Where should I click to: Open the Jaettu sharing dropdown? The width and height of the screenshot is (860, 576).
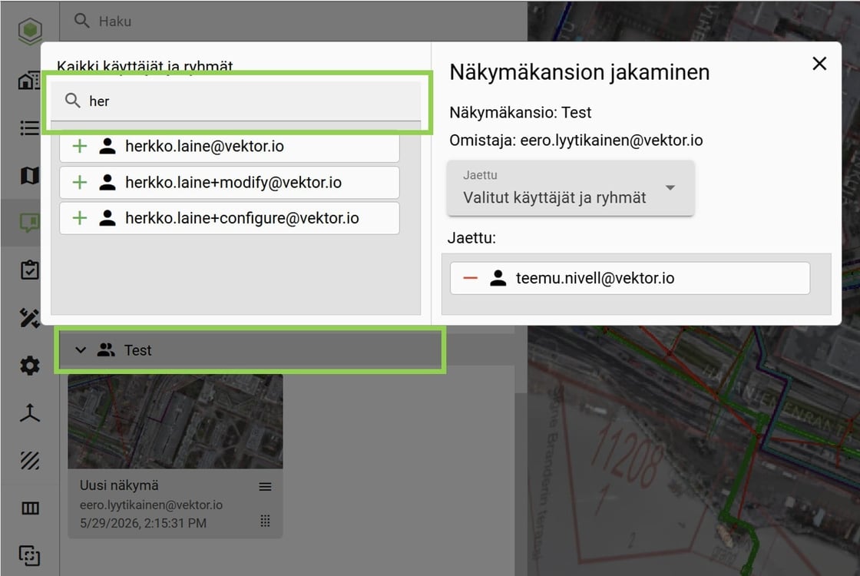pyautogui.click(x=571, y=188)
